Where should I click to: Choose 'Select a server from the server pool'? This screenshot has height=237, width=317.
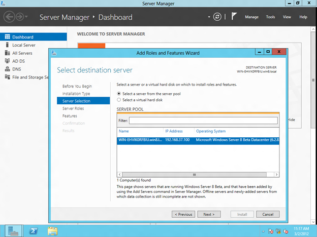point(119,94)
